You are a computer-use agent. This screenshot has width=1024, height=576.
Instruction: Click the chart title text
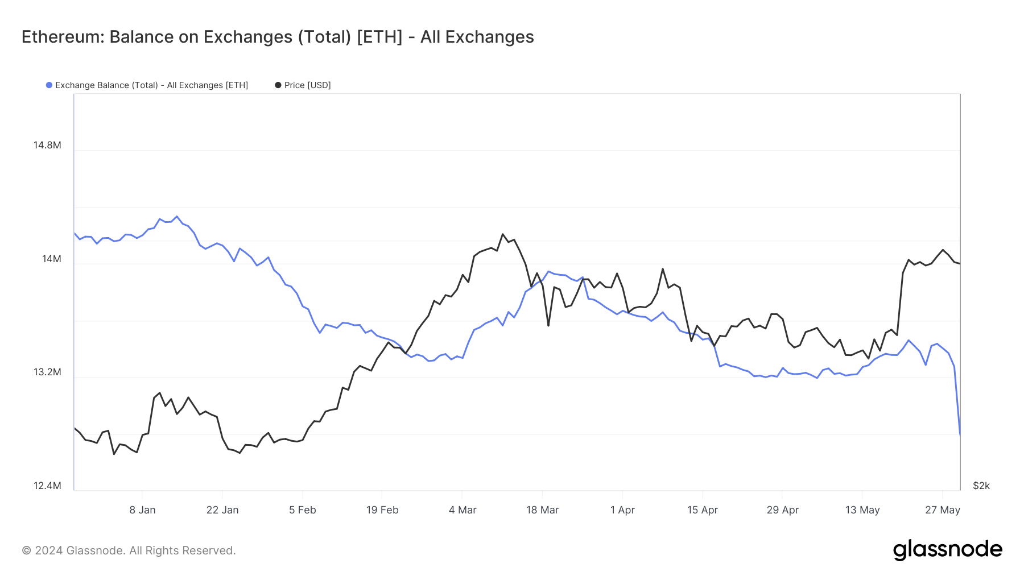[x=278, y=37]
